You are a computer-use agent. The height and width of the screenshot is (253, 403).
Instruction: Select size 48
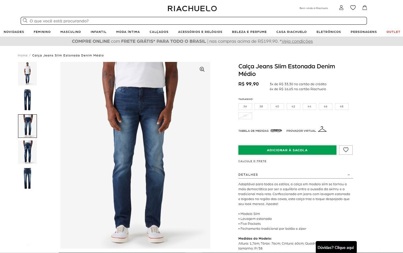[x=342, y=106]
